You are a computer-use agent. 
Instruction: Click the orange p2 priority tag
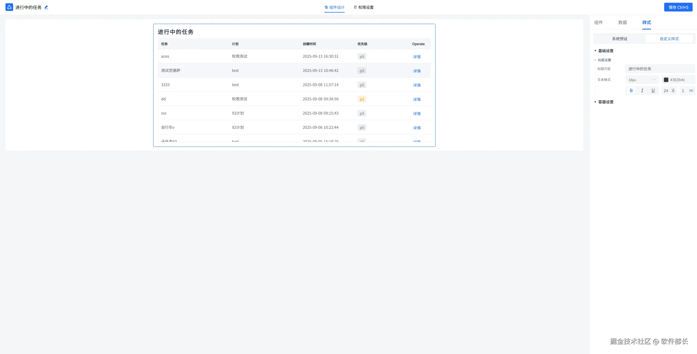point(362,99)
